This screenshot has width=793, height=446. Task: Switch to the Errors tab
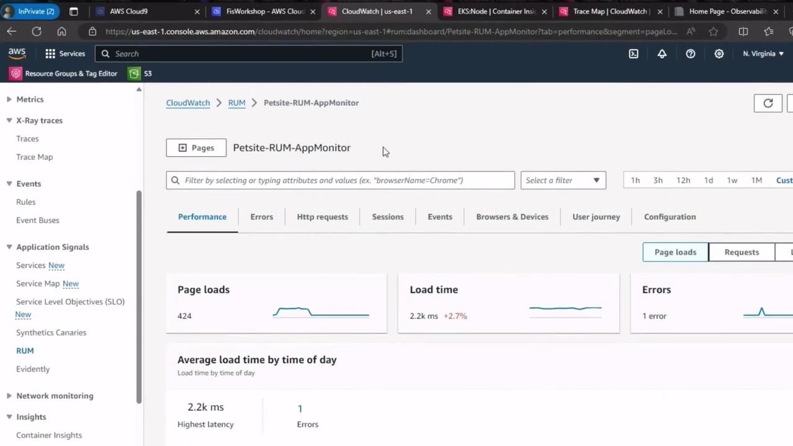[261, 217]
